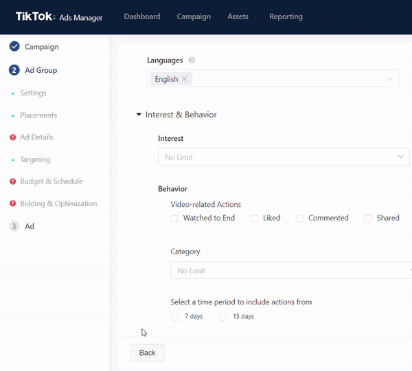This screenshot has width=412, height=371.
Task: Click the TikTok Ads Manager logo
Action: 59,16
